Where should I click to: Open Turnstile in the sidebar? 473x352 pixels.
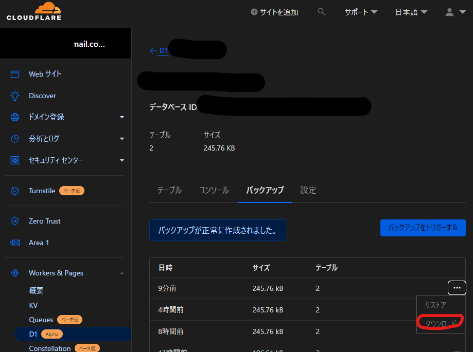click(42, 191)
